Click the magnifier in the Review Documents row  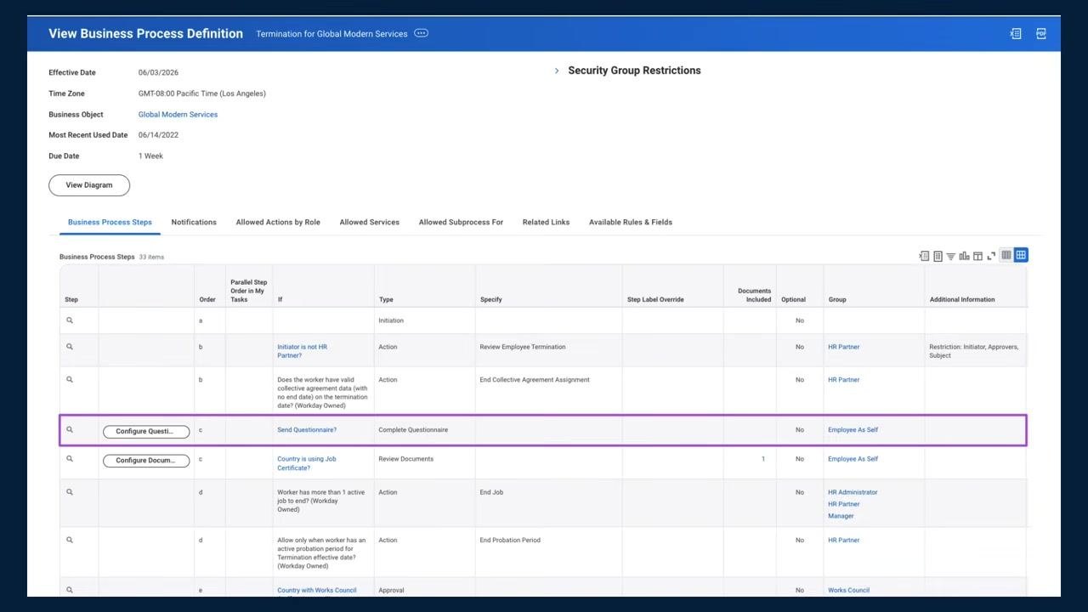(x=70, y=459)
